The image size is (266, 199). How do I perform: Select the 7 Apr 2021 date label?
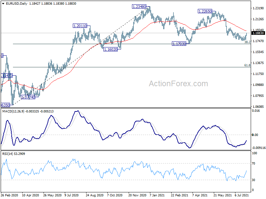pos(200,195)
